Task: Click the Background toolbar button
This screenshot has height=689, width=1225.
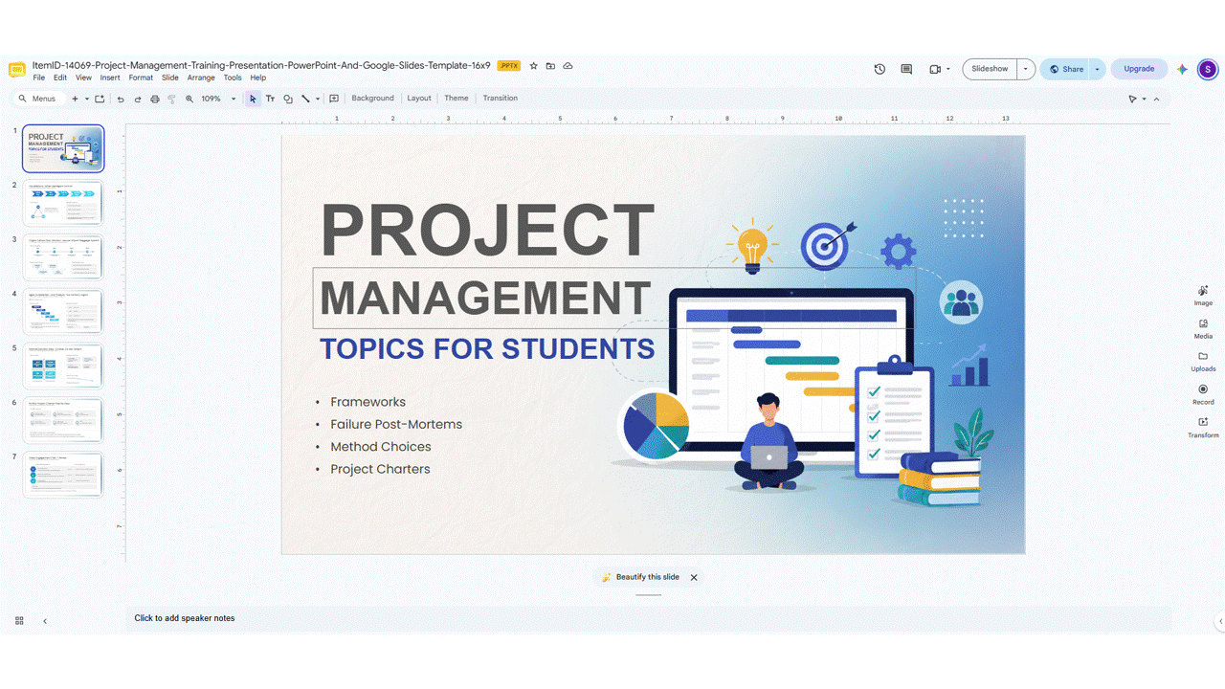Action: coord(372,99)
